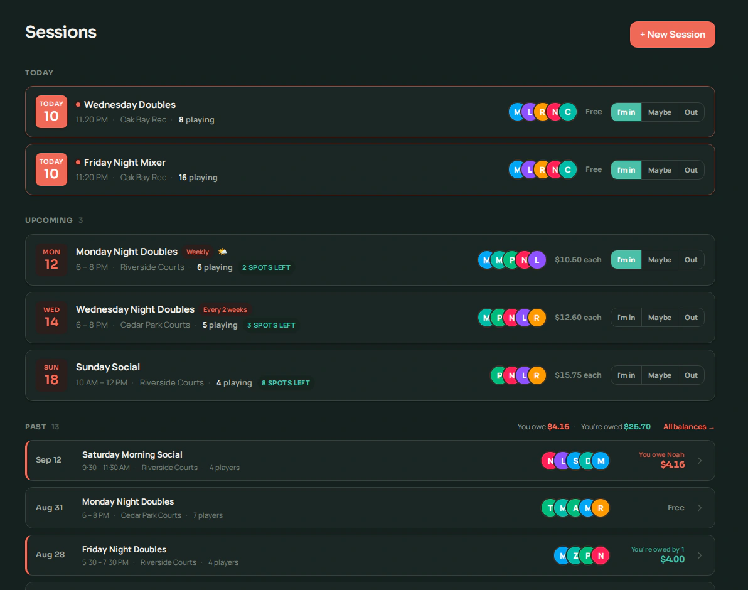Select Out for Friday Night Mixer

pyautogui.click(x=691, y=170)
